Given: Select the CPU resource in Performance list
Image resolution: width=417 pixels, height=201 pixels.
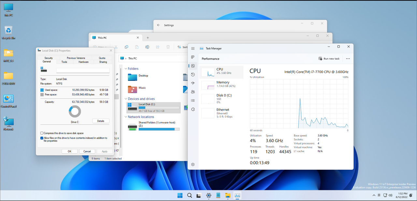Looking at the screenshot, I should 221,71.
